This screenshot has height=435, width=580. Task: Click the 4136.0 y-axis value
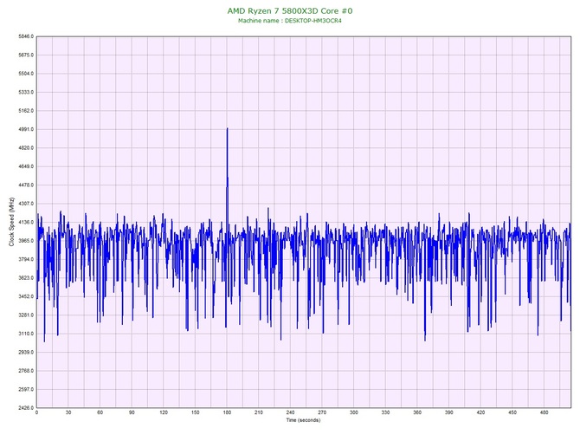click(x=26, y=222)
